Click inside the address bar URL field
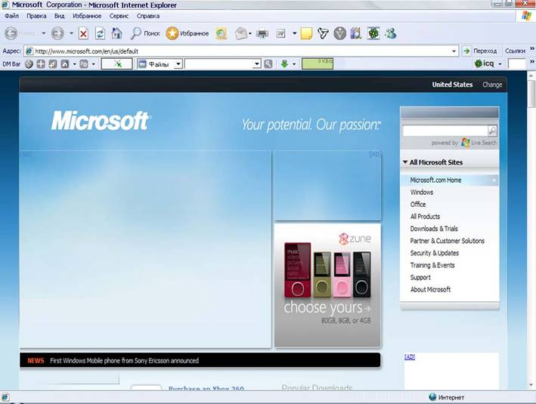This screenshot has width=536, height=404. [x=240, y=51]
